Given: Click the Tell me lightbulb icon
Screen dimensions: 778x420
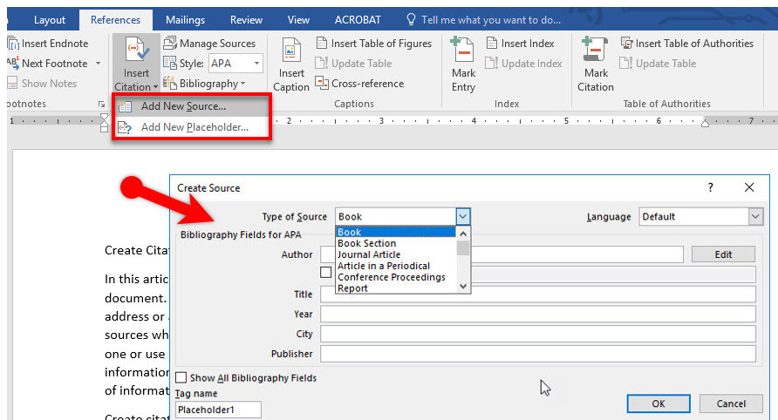Looking at the screenshot, I should pyautogui.click(x=411, y=19).
